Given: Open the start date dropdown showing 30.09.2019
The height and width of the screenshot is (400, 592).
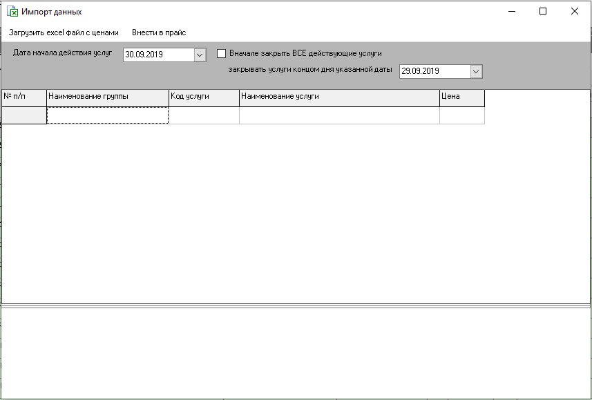Looking at the screenshot, I should [x=200, y=54].
